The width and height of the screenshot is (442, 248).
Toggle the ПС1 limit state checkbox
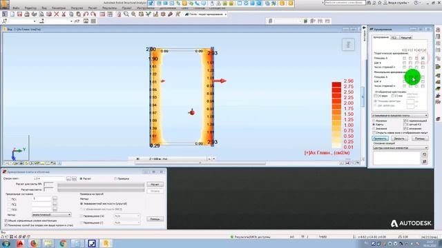coord(9,199)
